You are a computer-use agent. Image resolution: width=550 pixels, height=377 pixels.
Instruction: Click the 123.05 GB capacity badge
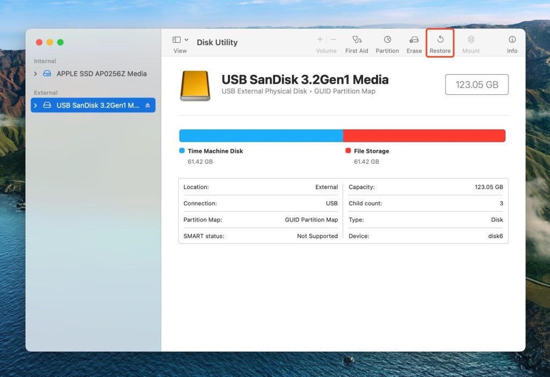(x=476, y=84)
